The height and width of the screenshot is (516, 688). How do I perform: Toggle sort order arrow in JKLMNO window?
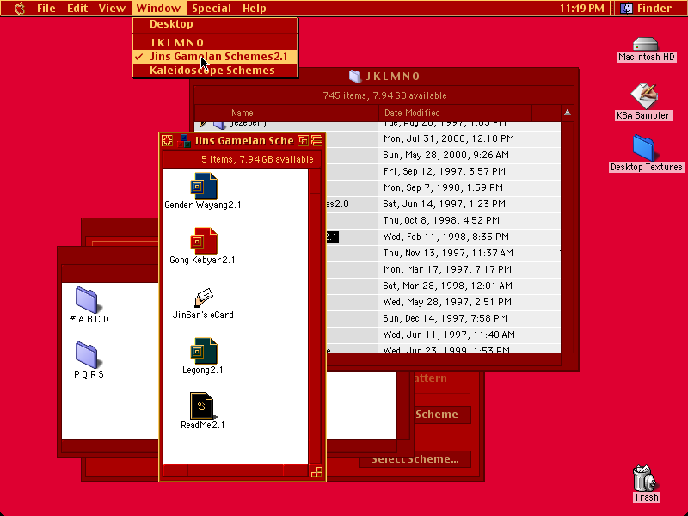click(568, 113)
